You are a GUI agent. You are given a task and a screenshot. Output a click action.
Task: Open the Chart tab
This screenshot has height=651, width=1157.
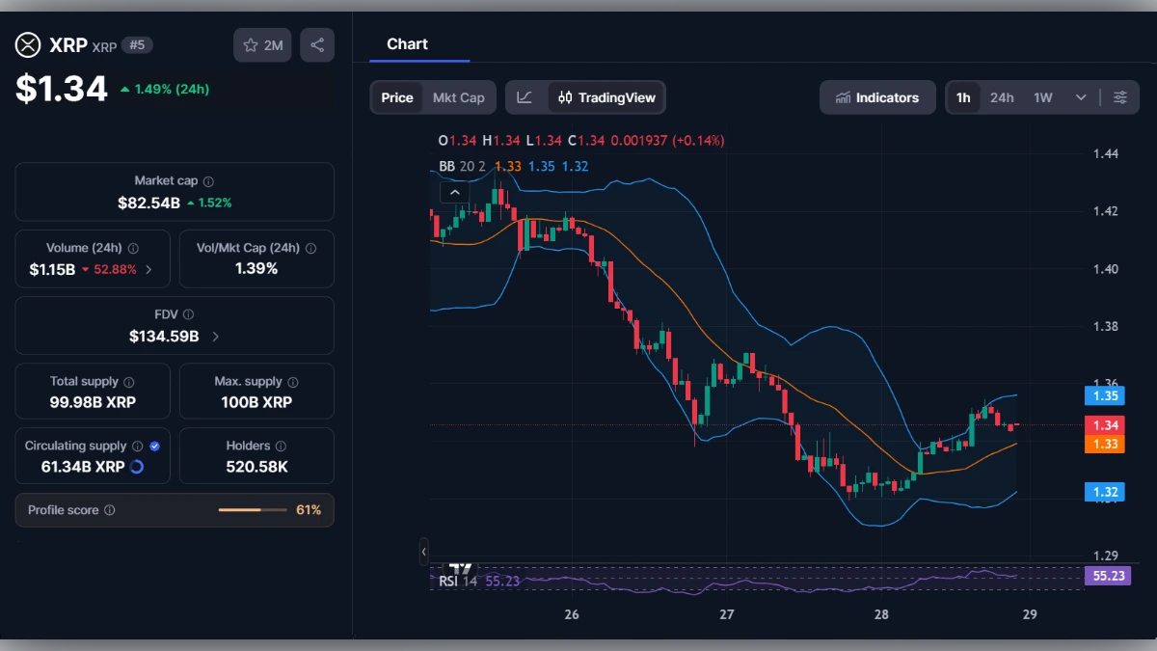tap(408, 44)
